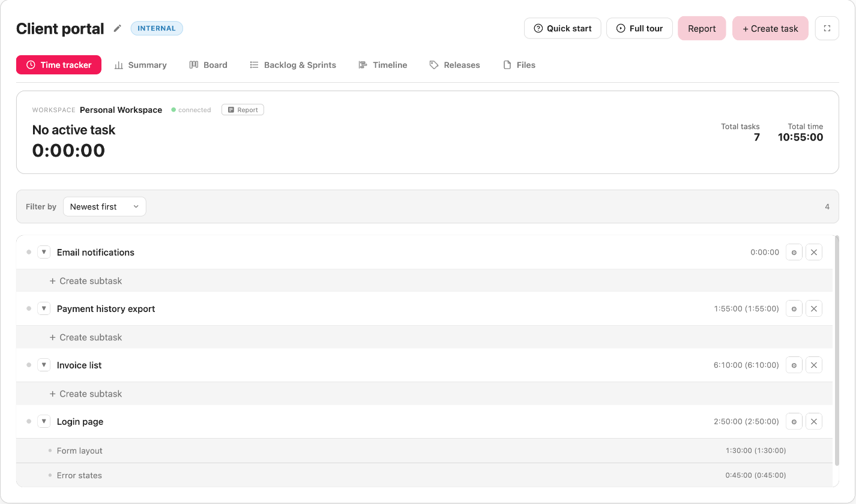Collapse the Payment history export task

(x=44, y=308)
